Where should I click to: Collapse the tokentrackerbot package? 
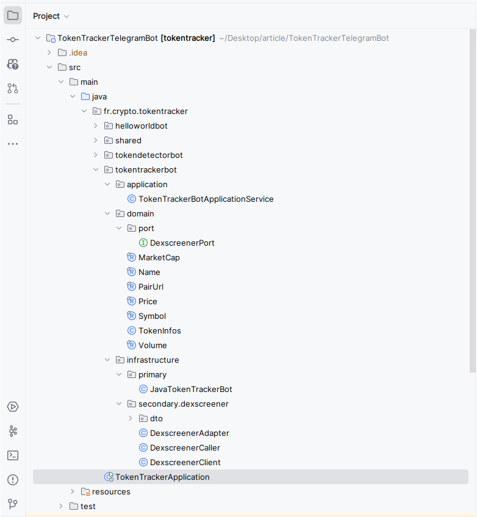click(96, 170)
